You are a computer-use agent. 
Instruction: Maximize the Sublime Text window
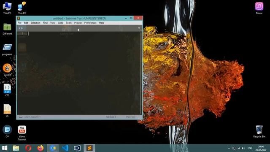[x=131, y=18]
